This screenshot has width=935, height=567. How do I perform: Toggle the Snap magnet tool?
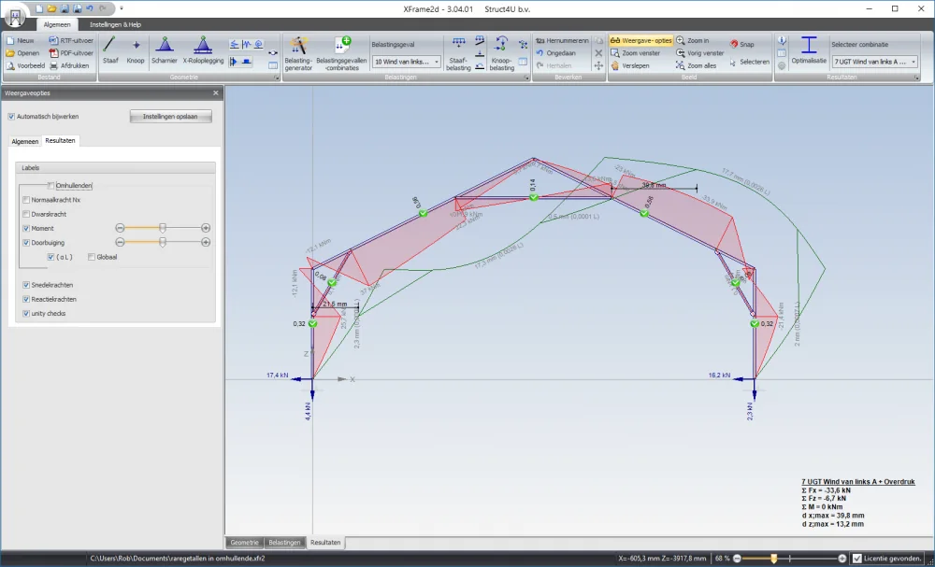pos(741,44)
